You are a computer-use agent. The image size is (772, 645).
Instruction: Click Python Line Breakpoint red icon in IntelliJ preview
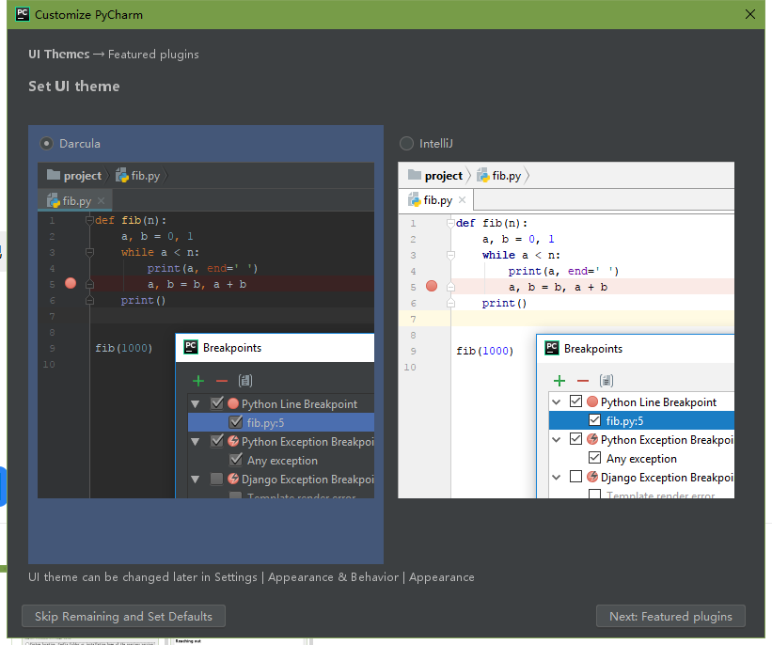(592, 401)
